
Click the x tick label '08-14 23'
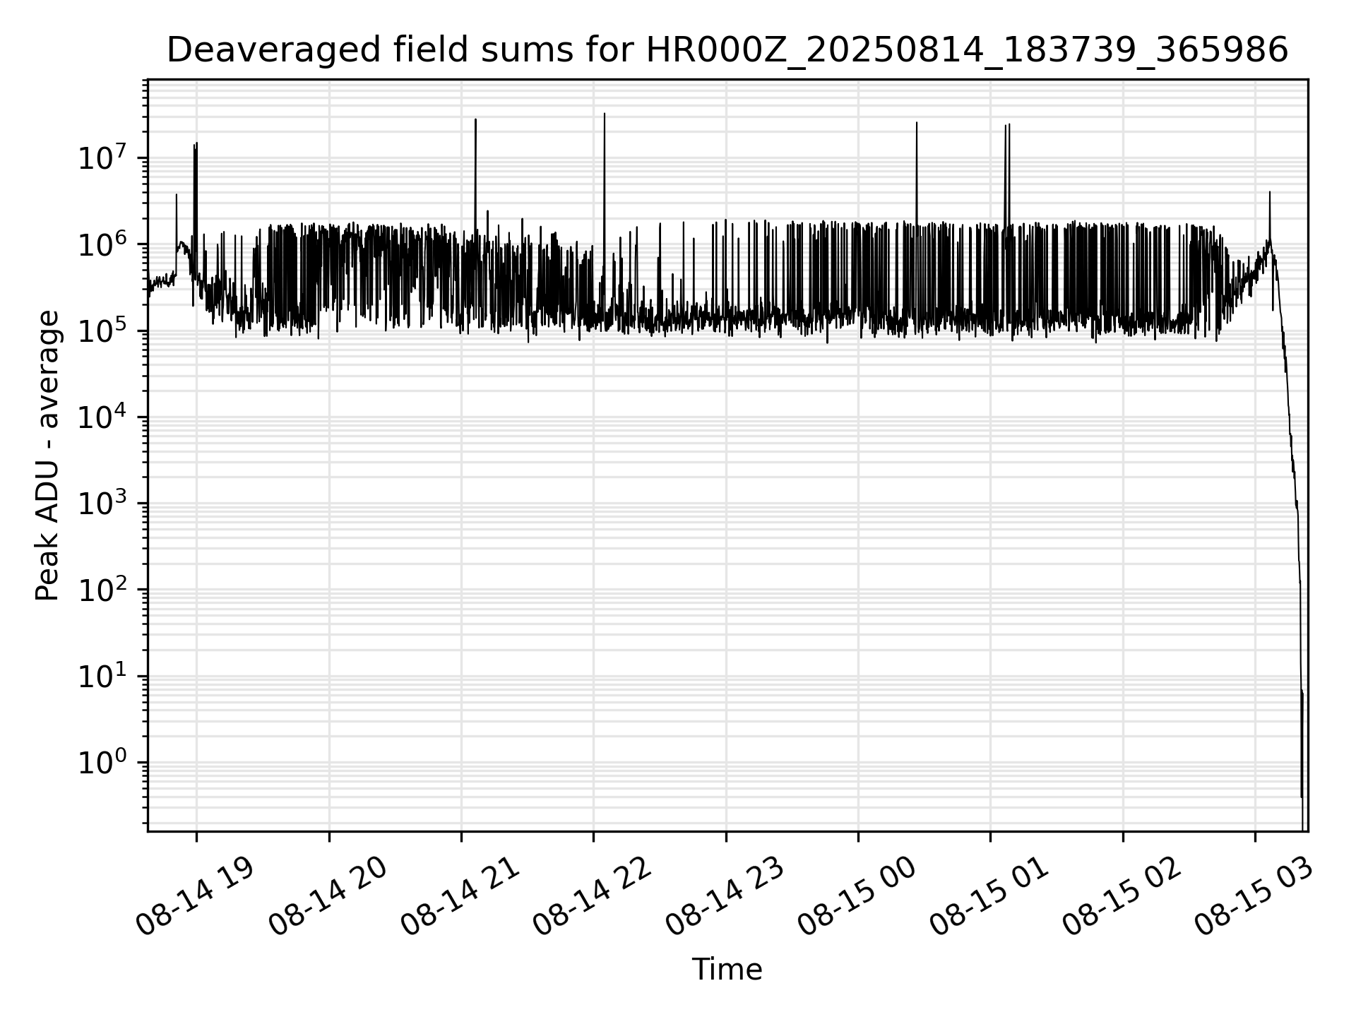click(x=725, y=897)
